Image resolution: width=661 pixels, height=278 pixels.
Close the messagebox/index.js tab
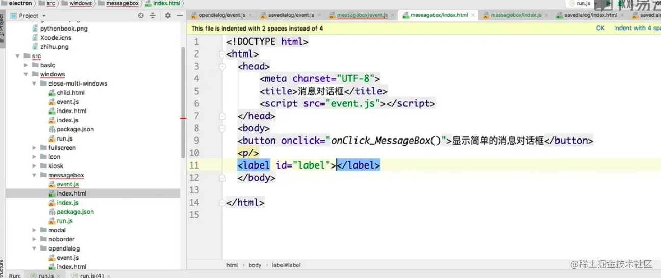(546, 15)
